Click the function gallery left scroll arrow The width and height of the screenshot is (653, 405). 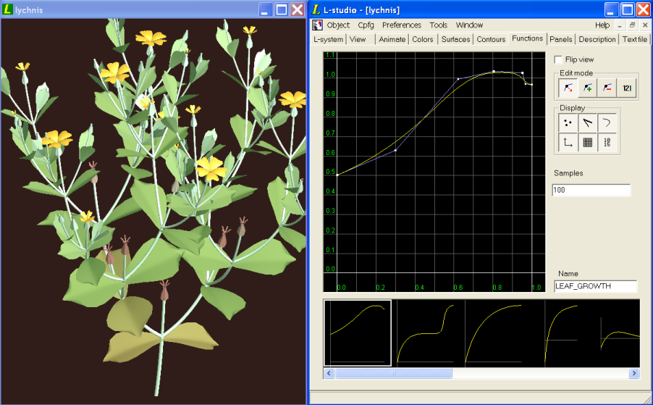click(x=329, y=373)
